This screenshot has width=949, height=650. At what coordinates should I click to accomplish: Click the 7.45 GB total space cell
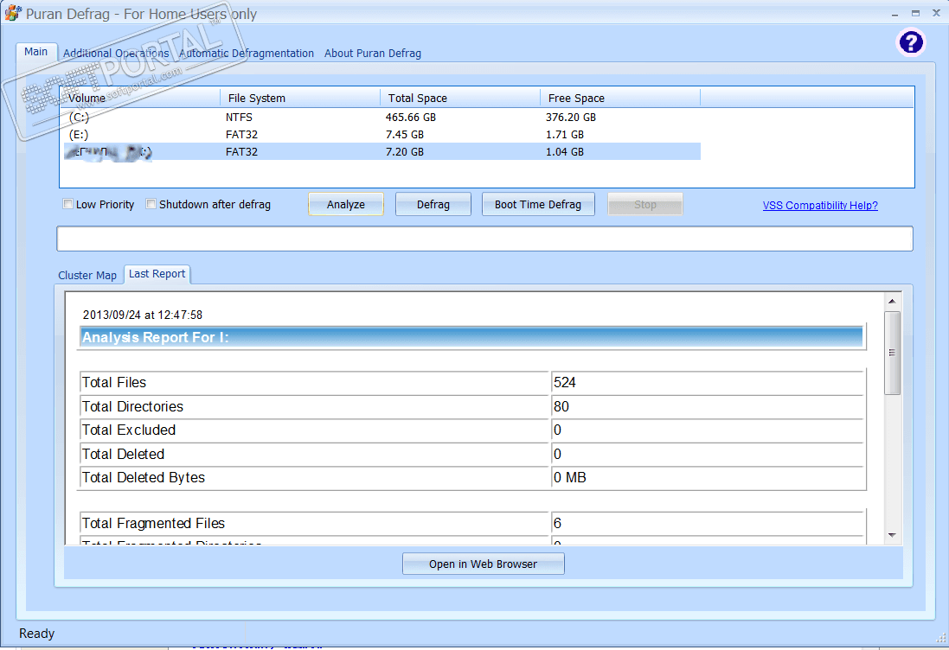click(404, 134)
